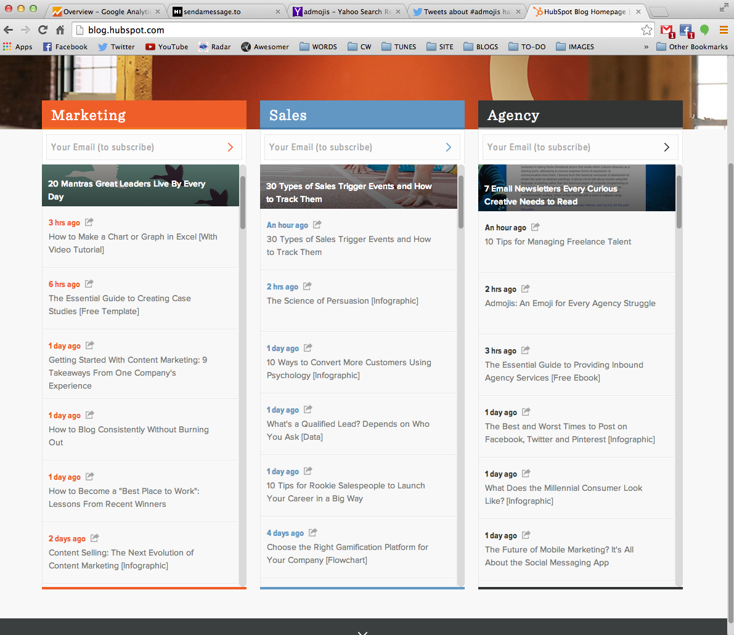Open the Facebook extension icon
This screenshot has width=734, height=635.
(687, 31)
